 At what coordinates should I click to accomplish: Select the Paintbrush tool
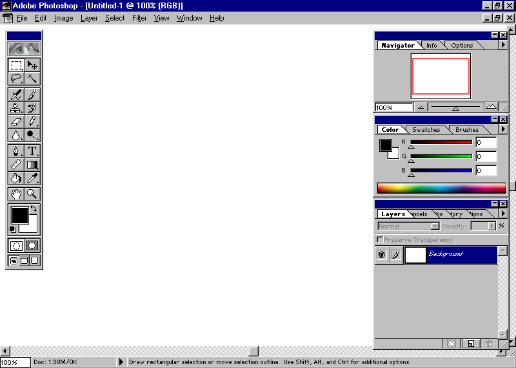coord(32,95)
